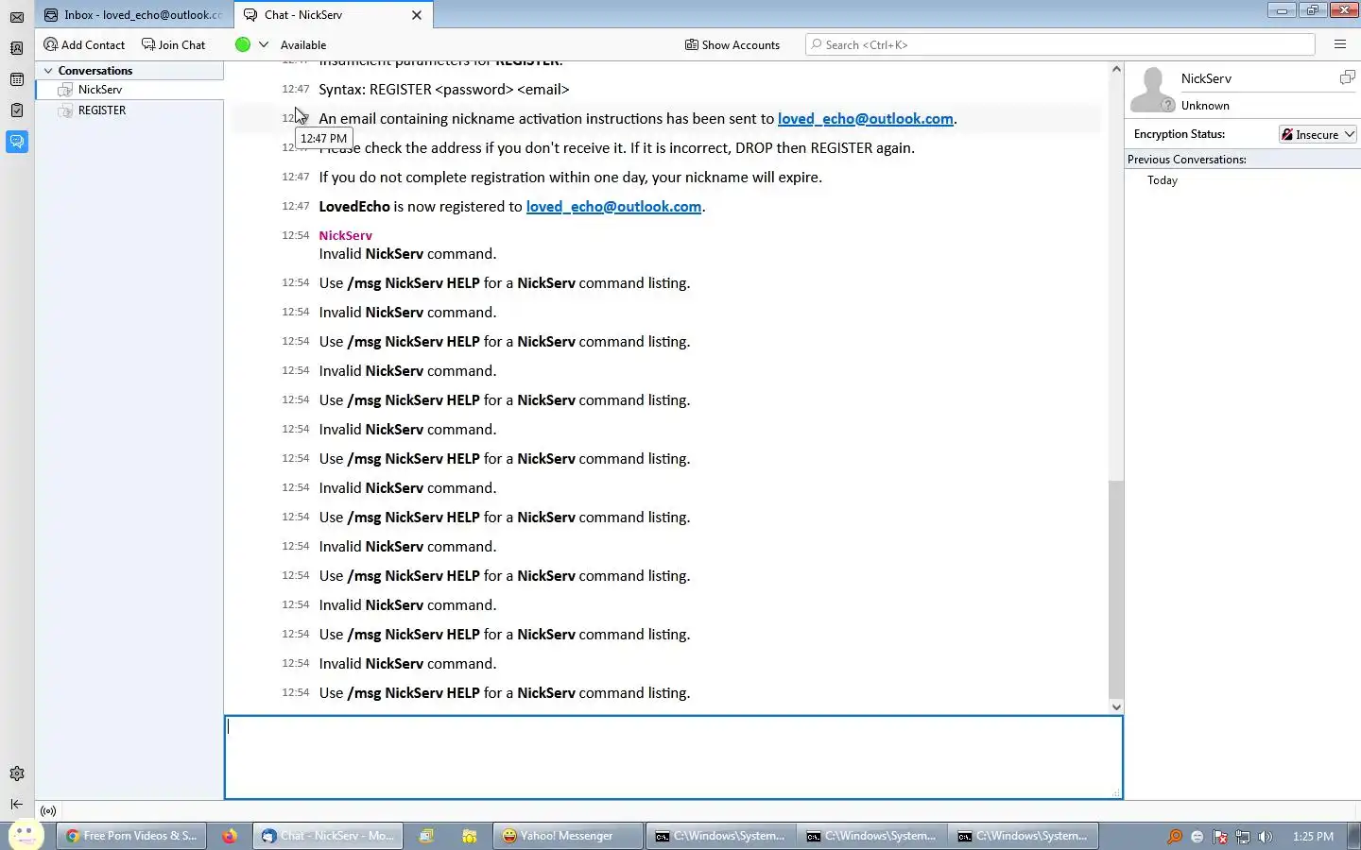Viewport: 1361px width, 850px height.
Task: Click the chat vertical scrollbar thumb
Action: [x=1116, y=588]
